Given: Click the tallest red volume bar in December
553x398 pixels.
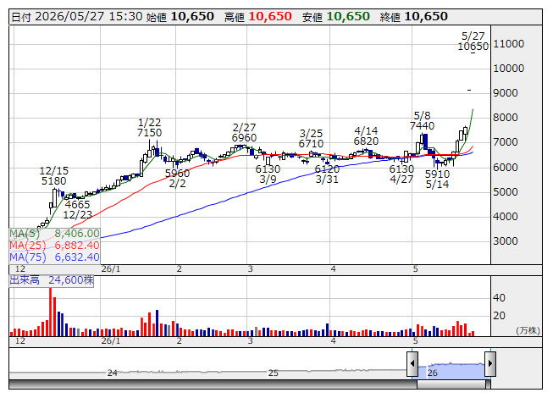Looking at the screenshot, I should click(x=51, y=312).
